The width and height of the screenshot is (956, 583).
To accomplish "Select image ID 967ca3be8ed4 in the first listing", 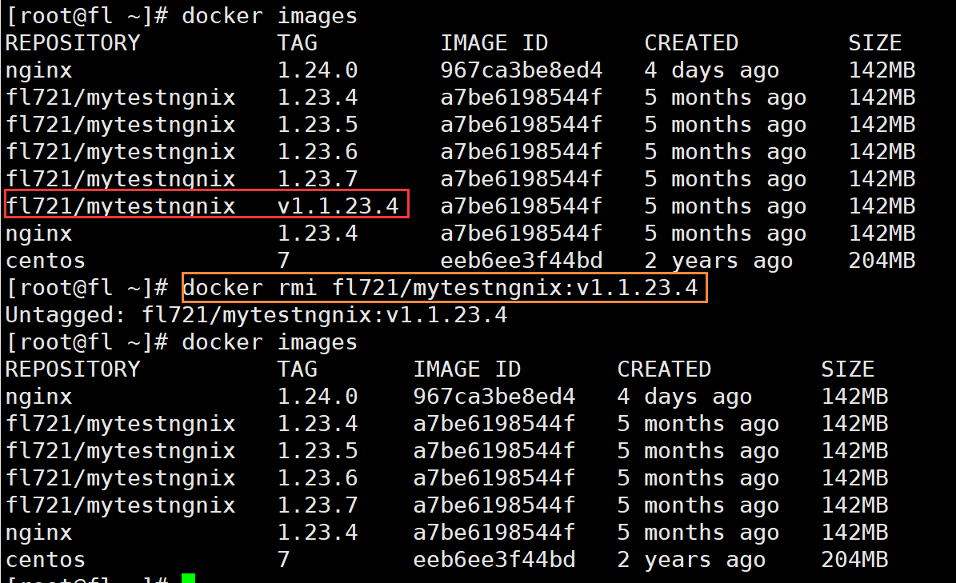I will click(x=522, y=70).
